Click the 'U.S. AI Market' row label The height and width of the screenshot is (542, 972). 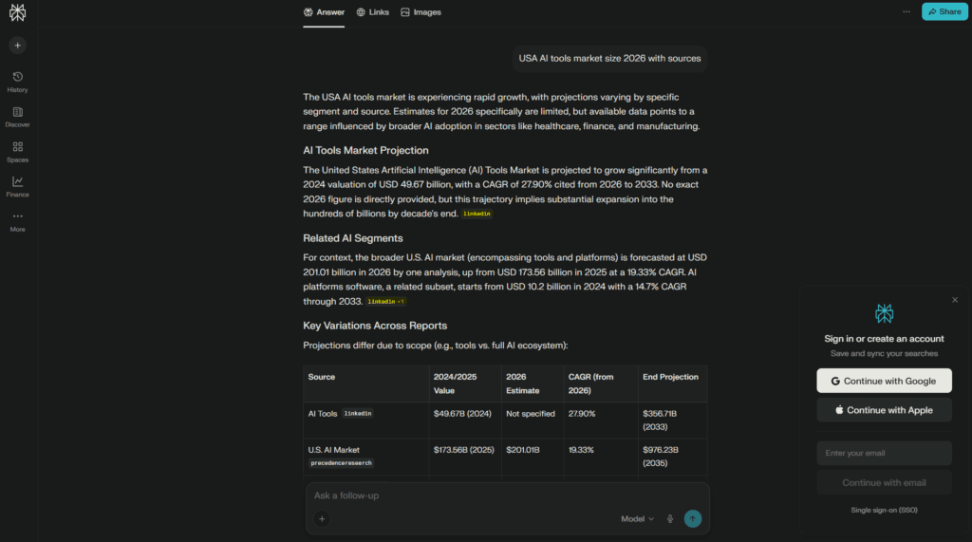point(333,450)
